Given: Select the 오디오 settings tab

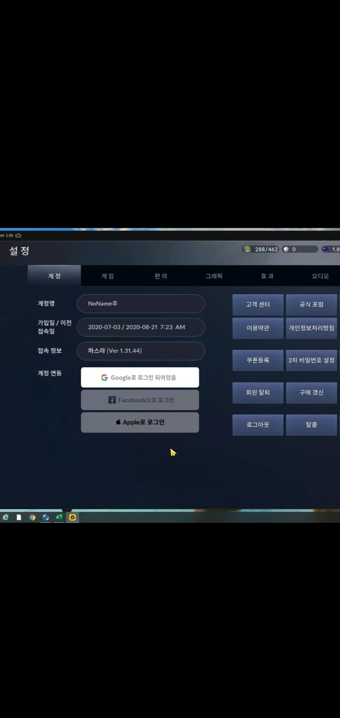Looking at the screenshot, I should coord(320,276).
